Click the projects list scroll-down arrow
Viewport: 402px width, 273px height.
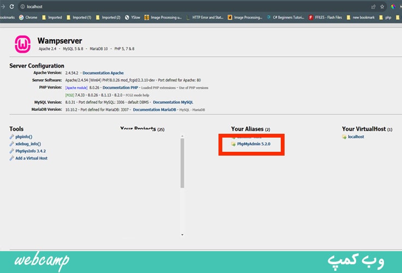pyautogui.click(x=182, y=235)
